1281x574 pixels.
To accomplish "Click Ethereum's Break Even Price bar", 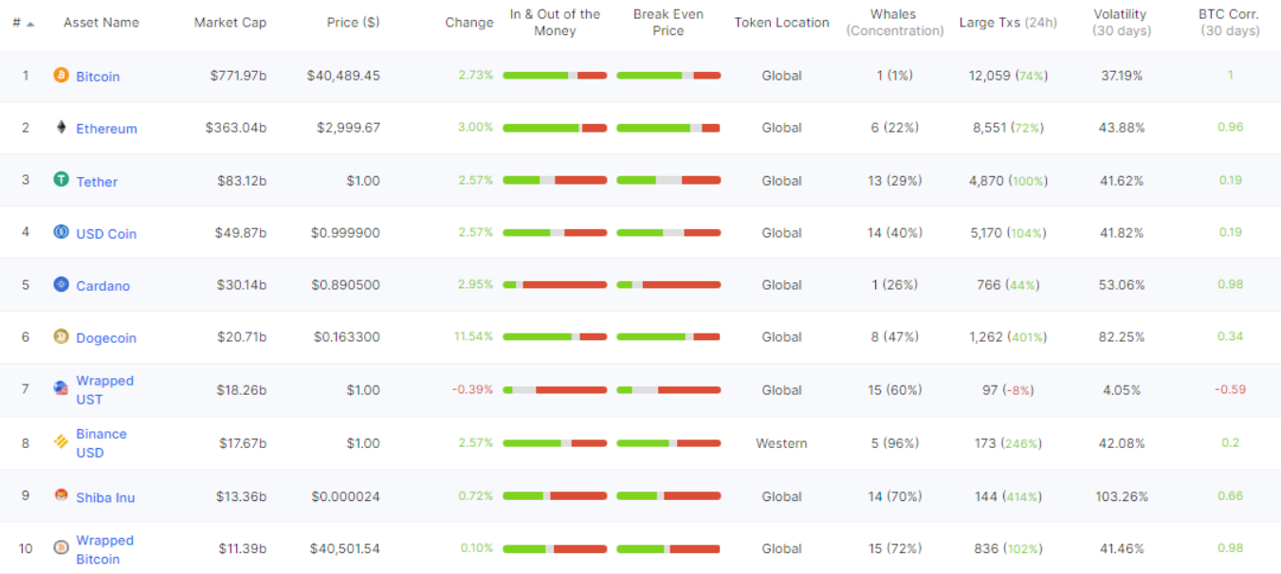I will coord(668,128).
